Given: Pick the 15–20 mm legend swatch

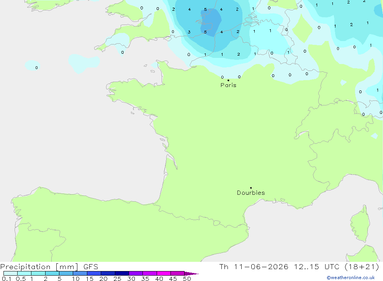Looking at the screenshot, I should (94, 273).
